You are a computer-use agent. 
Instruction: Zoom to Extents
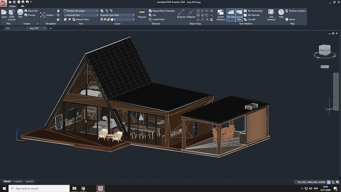[46, 15]
